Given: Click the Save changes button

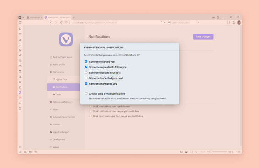Looking at the screenshot, I should point(203,37).
